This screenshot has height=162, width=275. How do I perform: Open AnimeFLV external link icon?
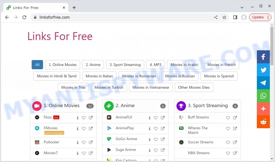(x=163, y=118)
